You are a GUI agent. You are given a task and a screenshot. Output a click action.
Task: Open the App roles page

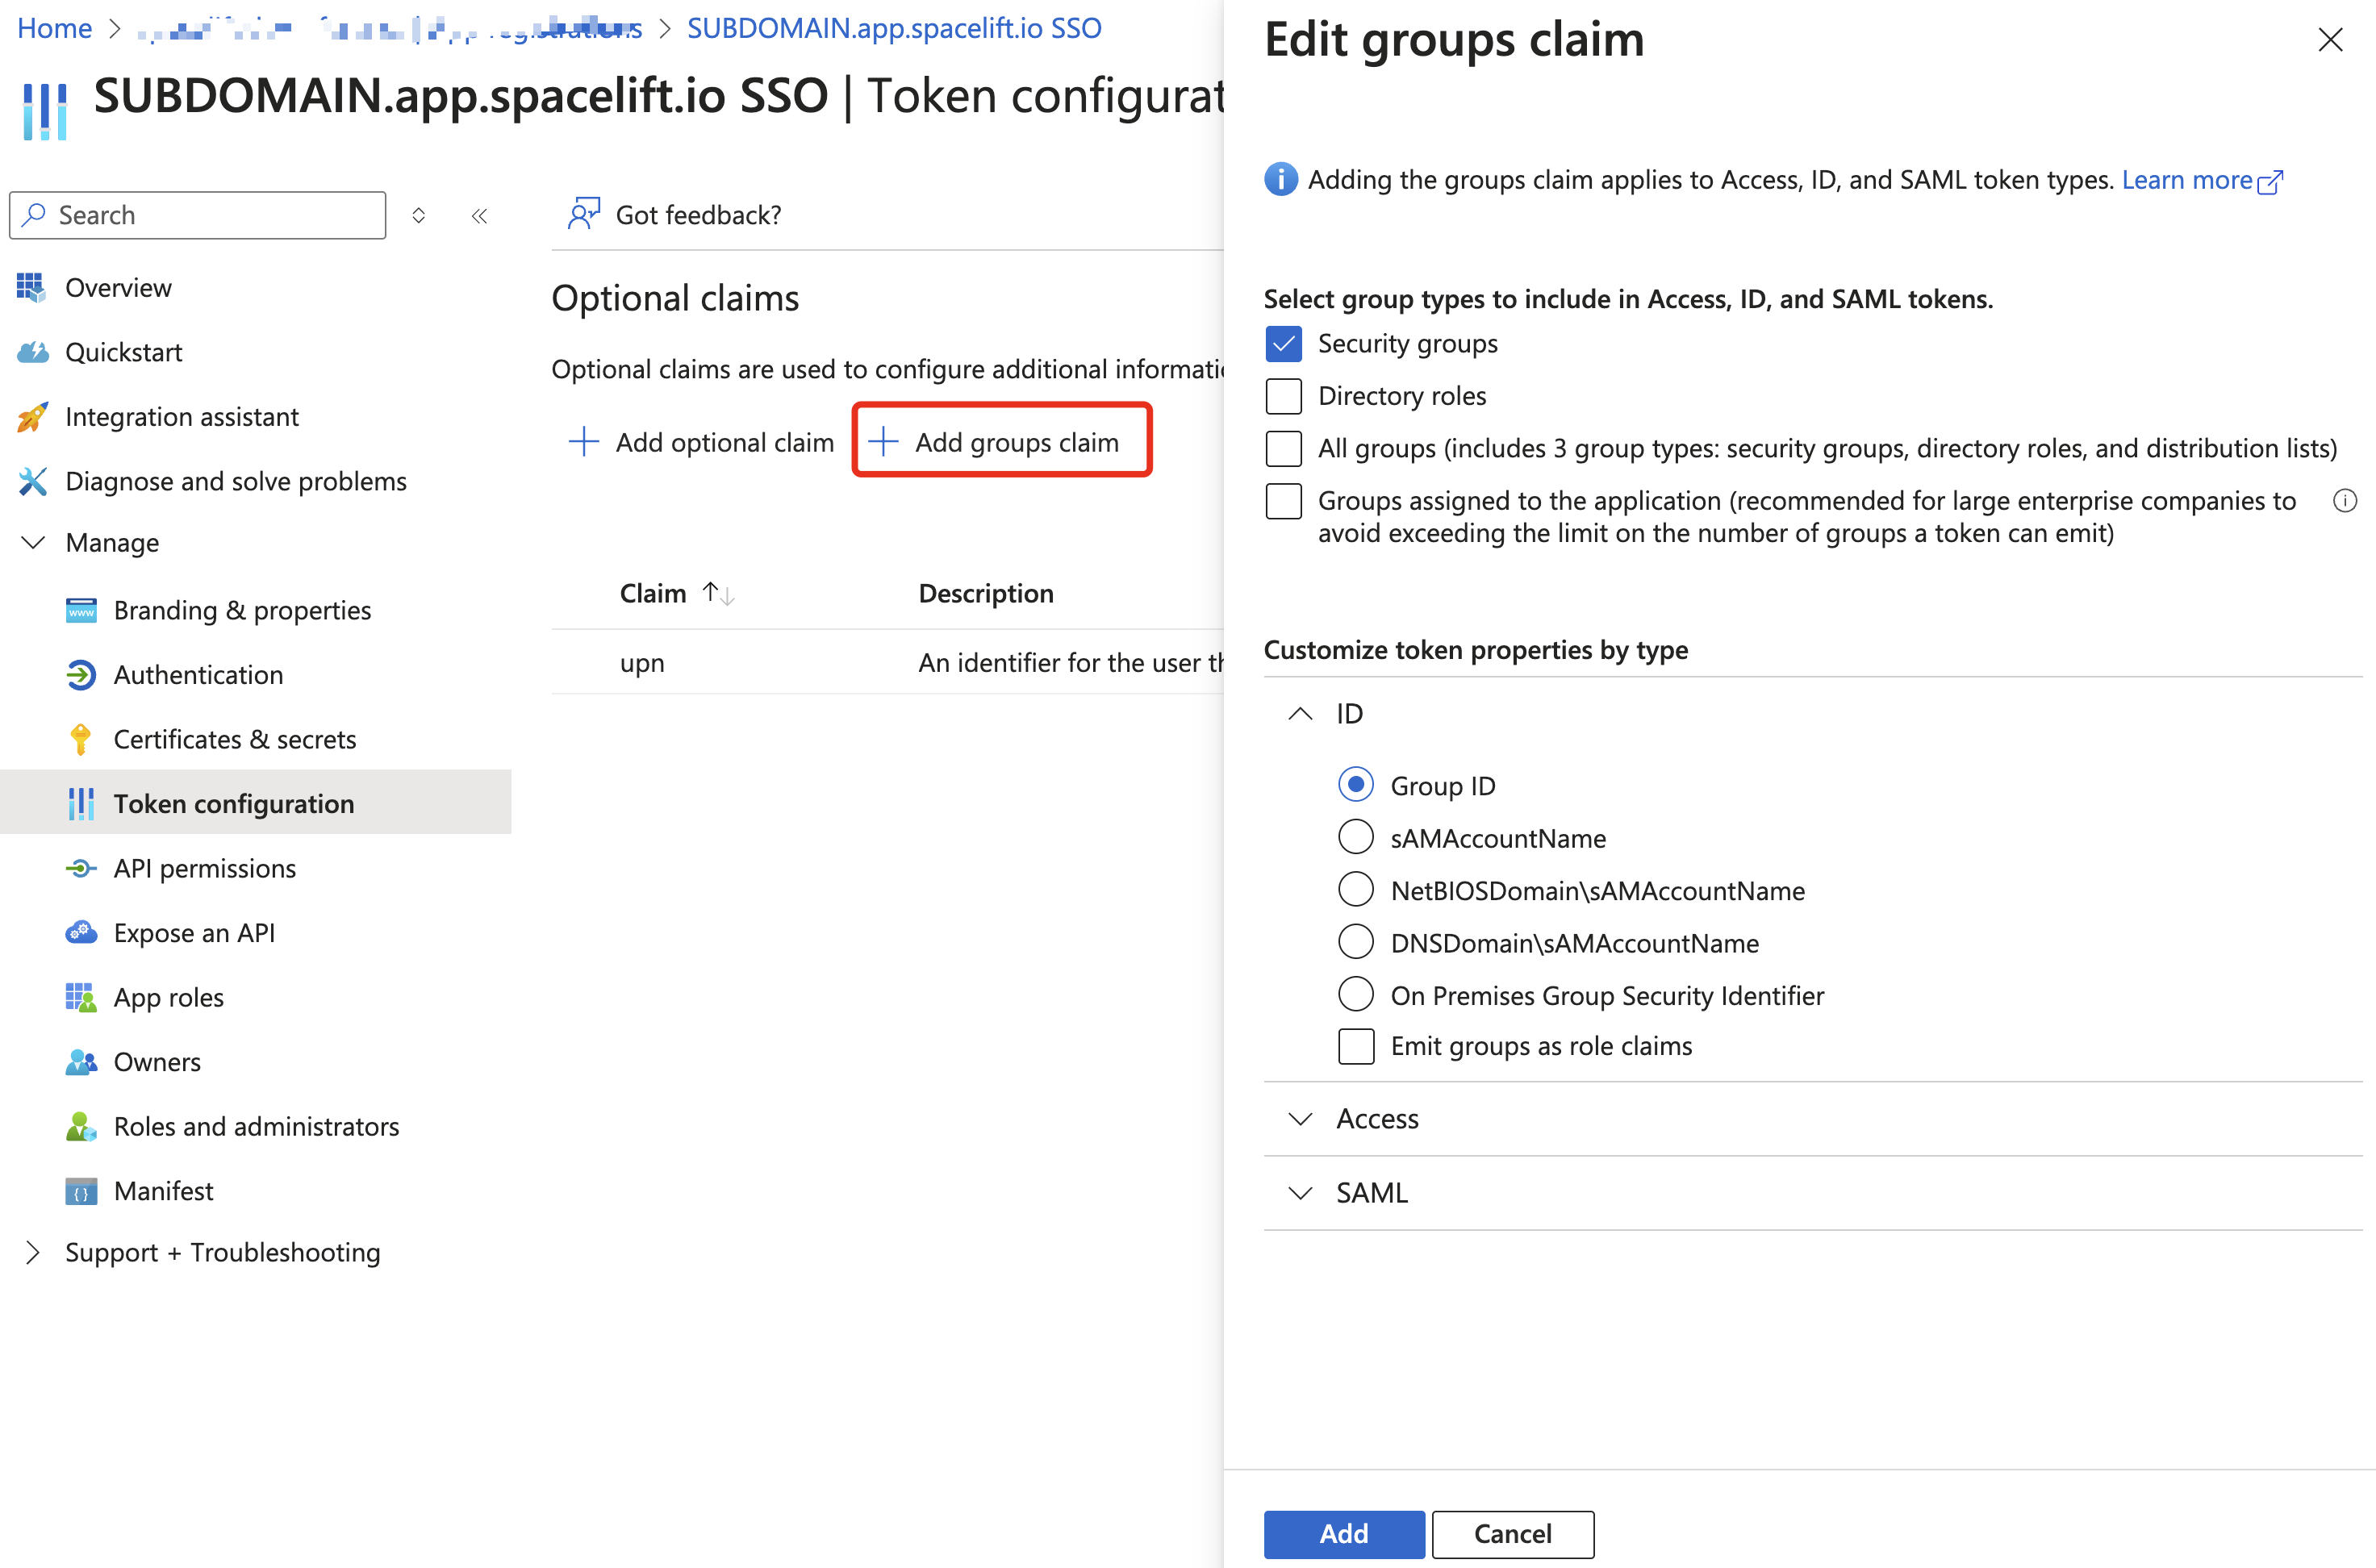tap(168, 997)
